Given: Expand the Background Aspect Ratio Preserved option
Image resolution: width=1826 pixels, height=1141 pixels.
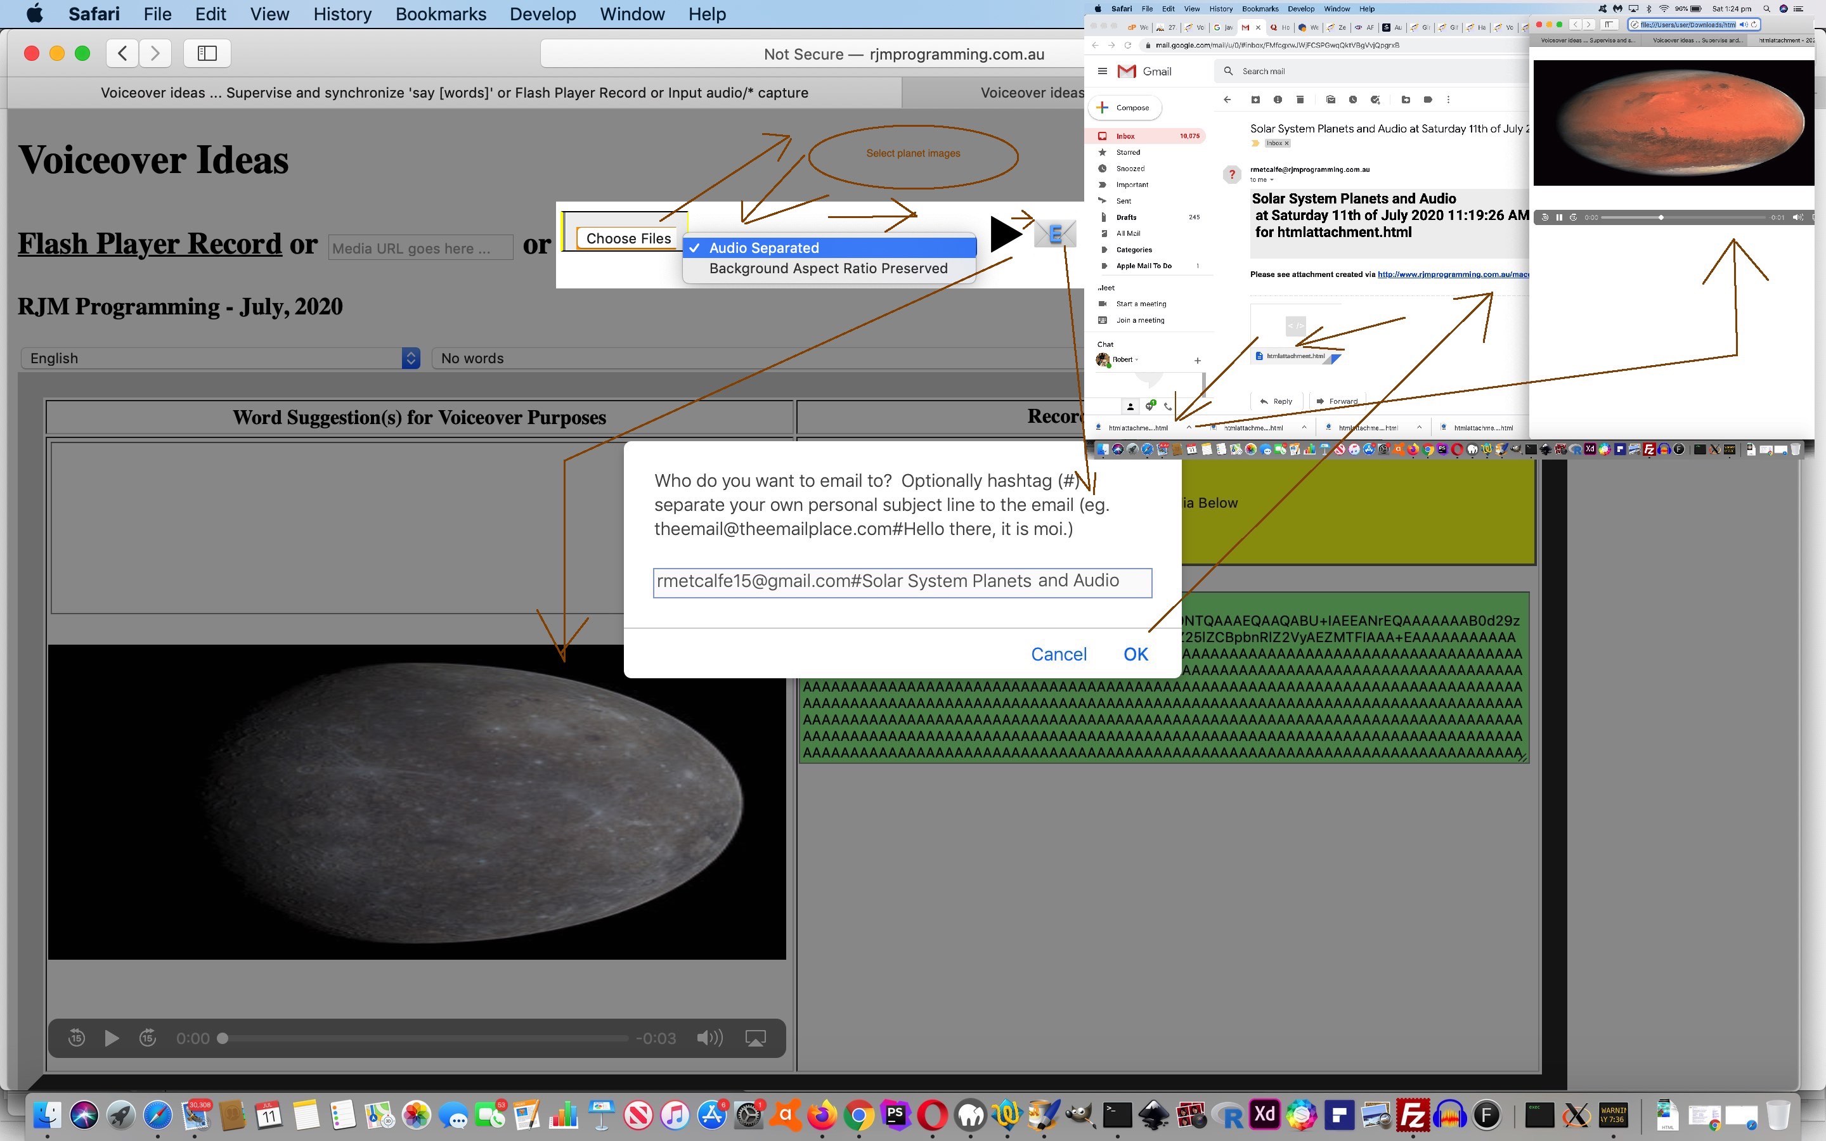Looking at the screenshot, I should 829,268.
